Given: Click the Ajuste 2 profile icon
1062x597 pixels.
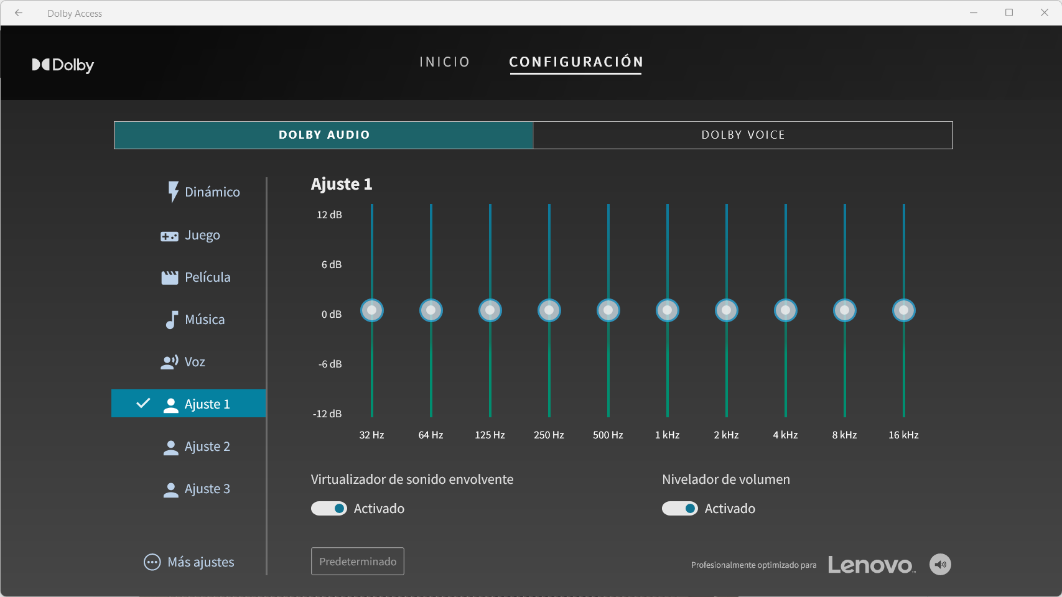Looking at the screenshot, I should pyautogui.click(x=170, y=447).
